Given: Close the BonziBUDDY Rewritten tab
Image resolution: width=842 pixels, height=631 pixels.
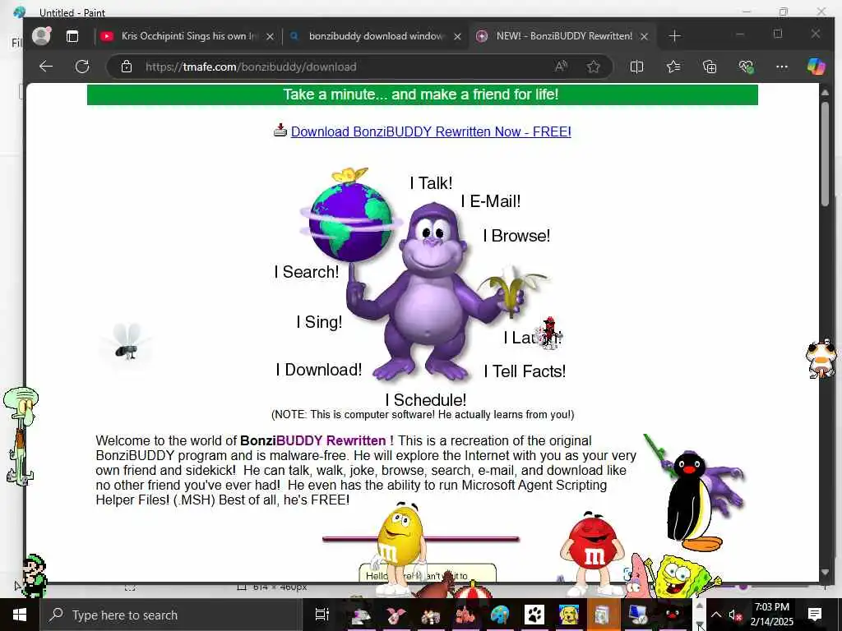Looking at the screenshot, I should (645, 36).
